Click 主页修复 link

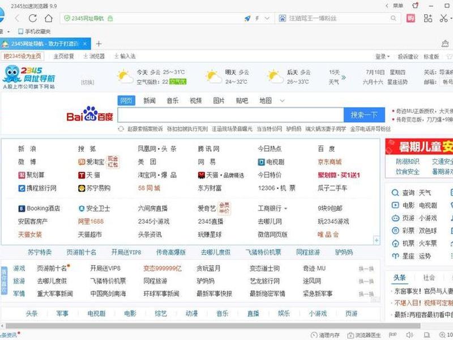click(63, 56)
